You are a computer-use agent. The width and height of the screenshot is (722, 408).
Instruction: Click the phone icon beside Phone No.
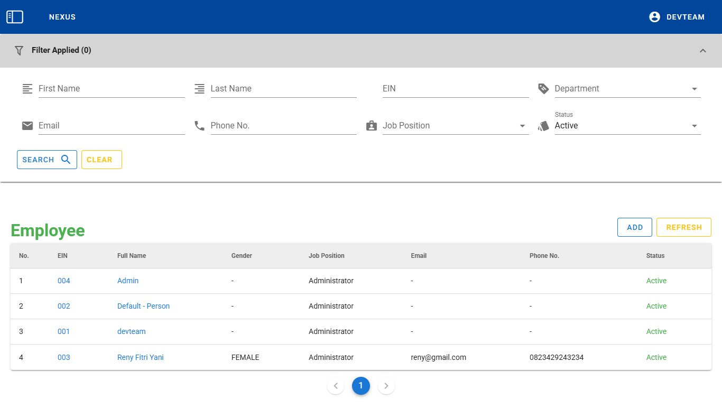click(199, 126)
